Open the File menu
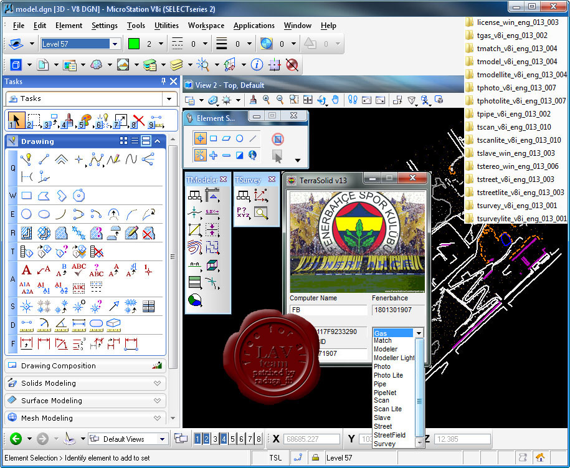570x468 pixels. (x=19, y=26)
